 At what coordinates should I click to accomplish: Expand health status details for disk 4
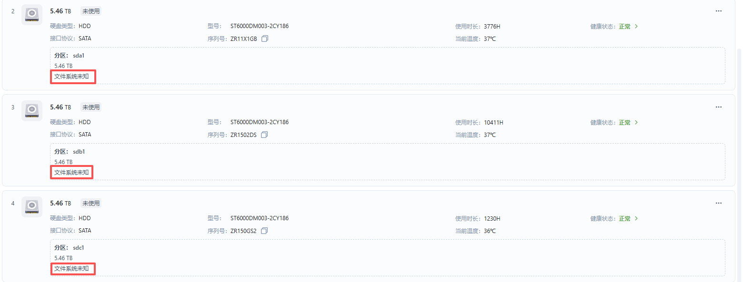coord(636,219)
